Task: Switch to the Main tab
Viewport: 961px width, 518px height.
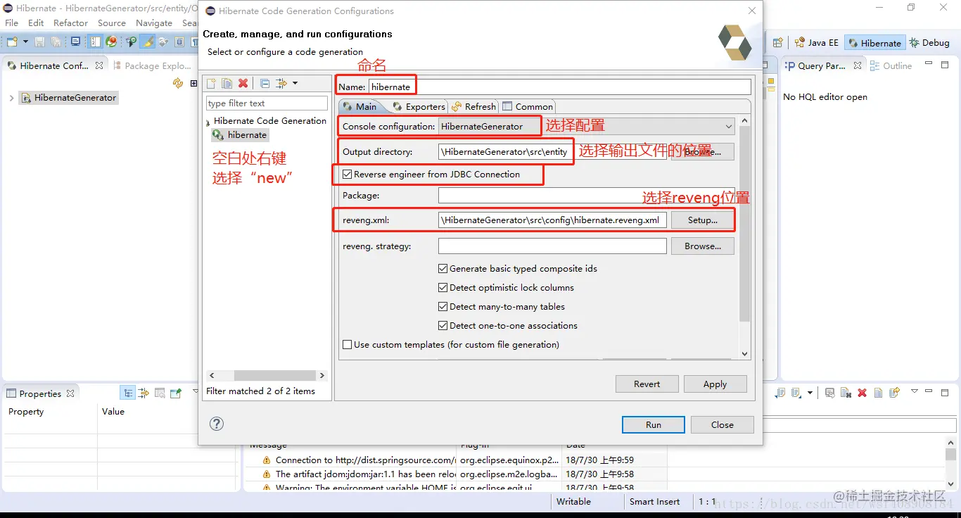Action: pos(359,106)
